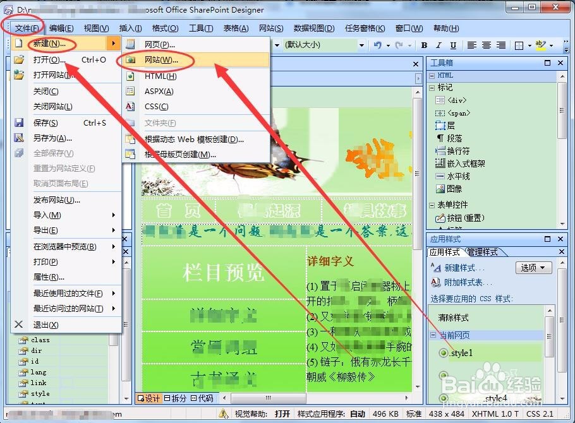
Task: Open the highlight color dropdown arrow
Action: (551, 45)
